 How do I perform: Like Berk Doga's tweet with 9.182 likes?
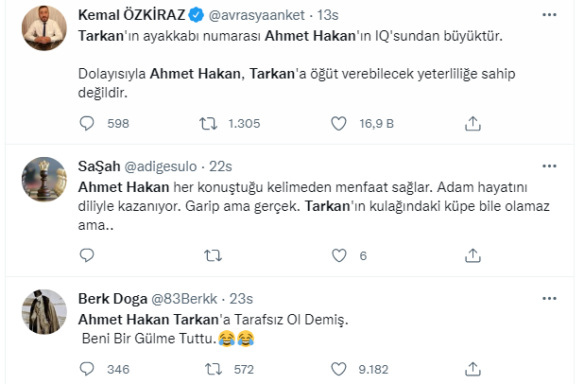pyautogui.click(x=338, y=369)
